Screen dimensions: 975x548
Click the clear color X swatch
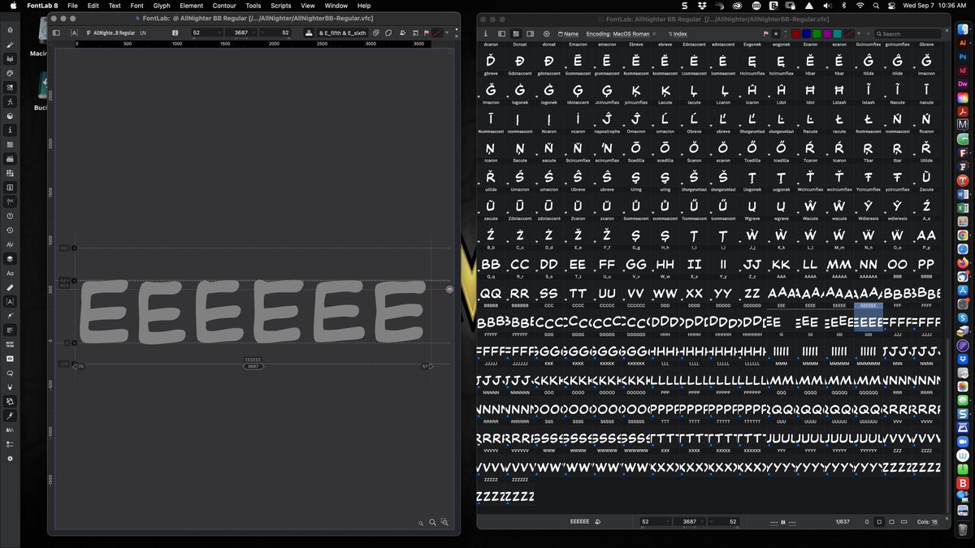click(776, 34)
